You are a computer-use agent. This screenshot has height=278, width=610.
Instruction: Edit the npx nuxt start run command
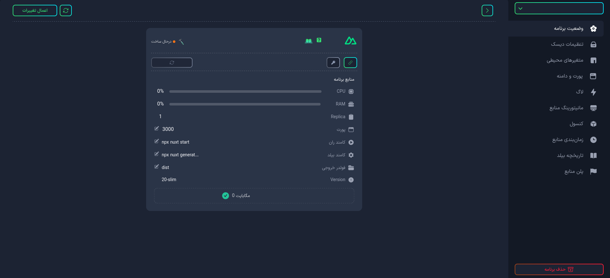click(157, 141)
